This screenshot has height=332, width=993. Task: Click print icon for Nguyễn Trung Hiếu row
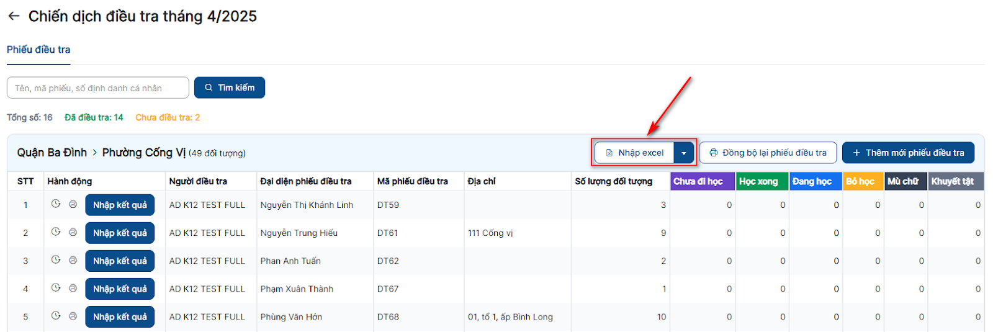(73, 232)
